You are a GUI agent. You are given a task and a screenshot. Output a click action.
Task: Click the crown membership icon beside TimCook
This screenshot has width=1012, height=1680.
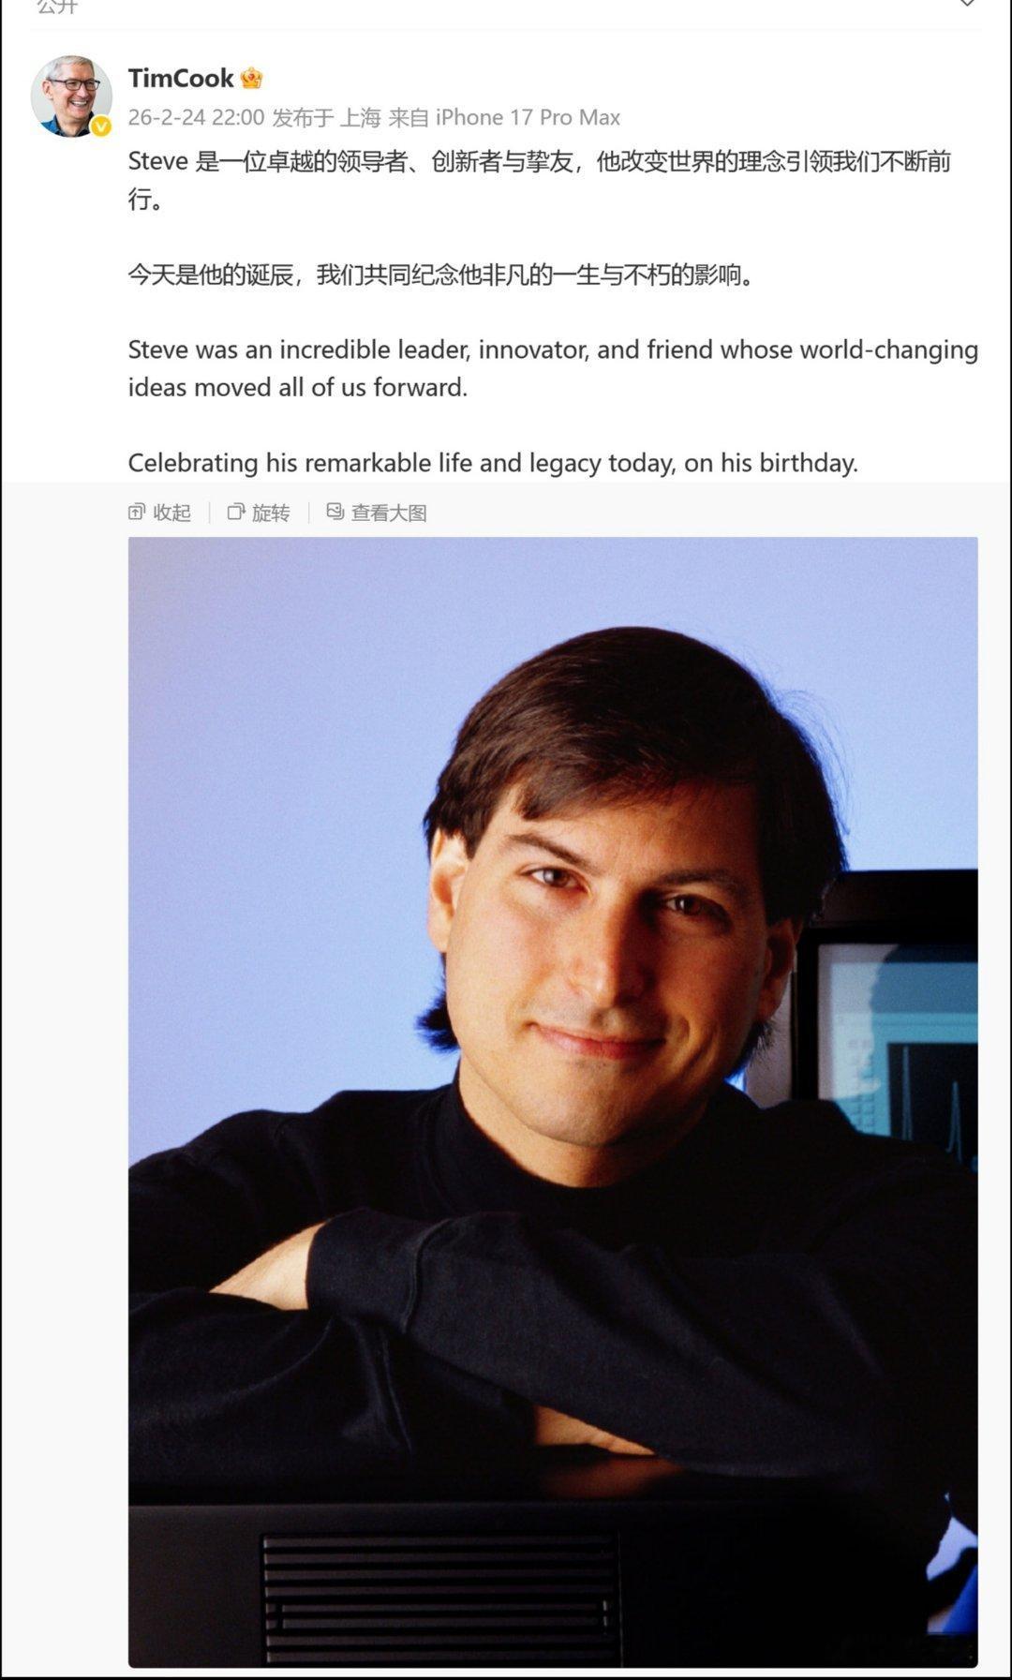[x=251, y=78]
